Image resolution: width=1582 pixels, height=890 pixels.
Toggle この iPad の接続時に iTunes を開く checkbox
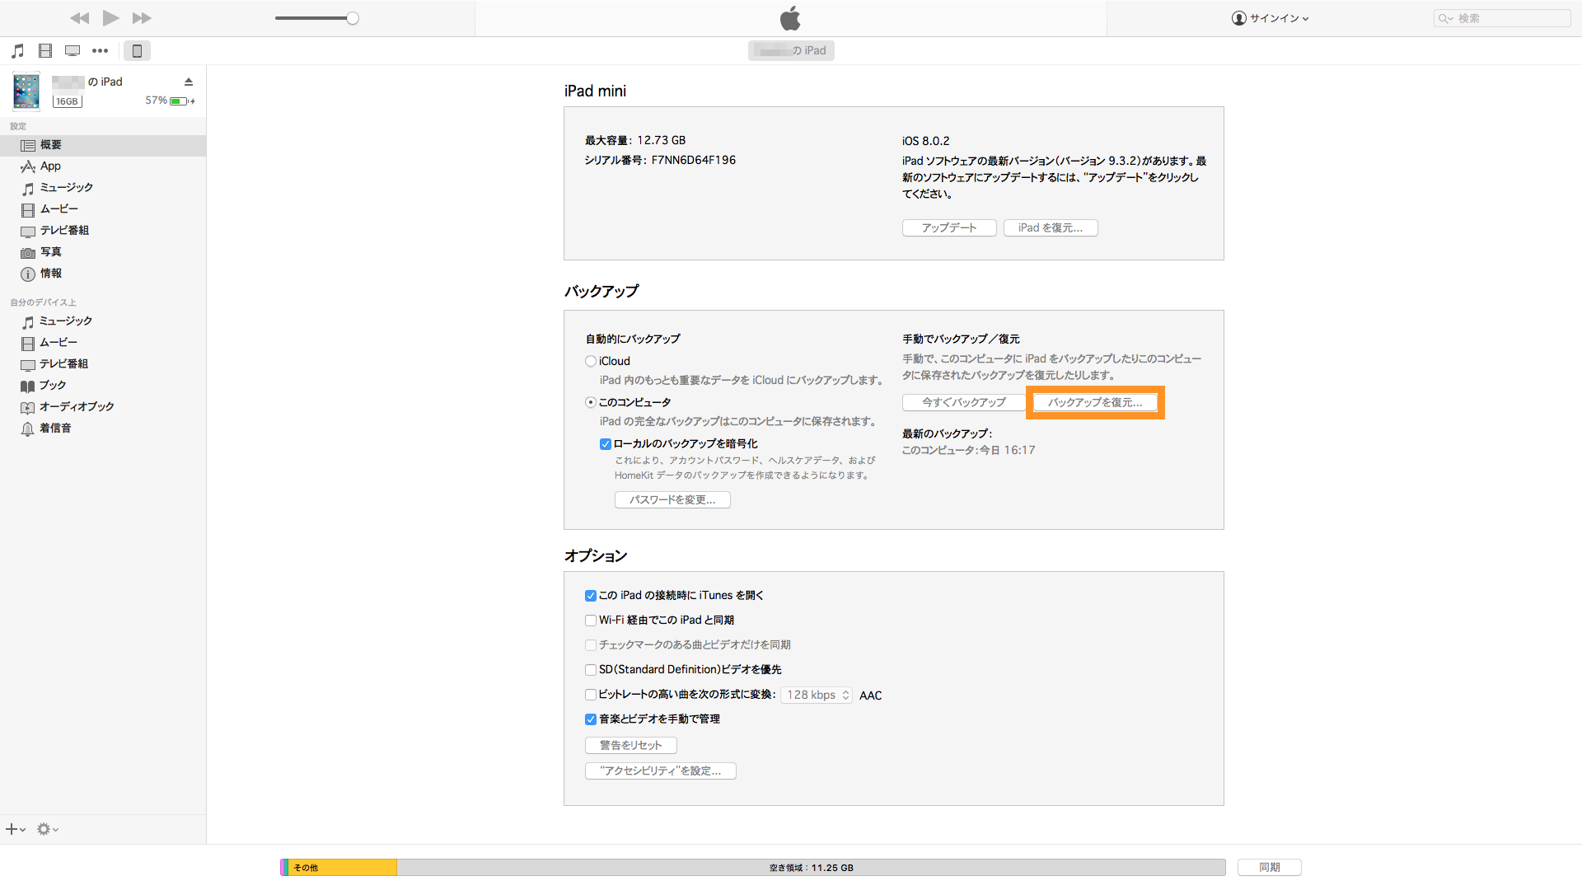(591, 596)
